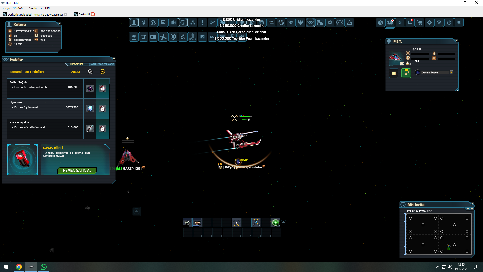The width and height of the screenshot is (483, 272).
Task: Open the Dosya menu
Action: click(6, 8)
